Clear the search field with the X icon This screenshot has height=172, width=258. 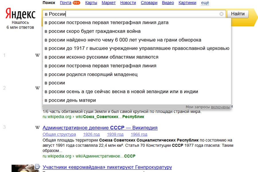click(221, 14)
